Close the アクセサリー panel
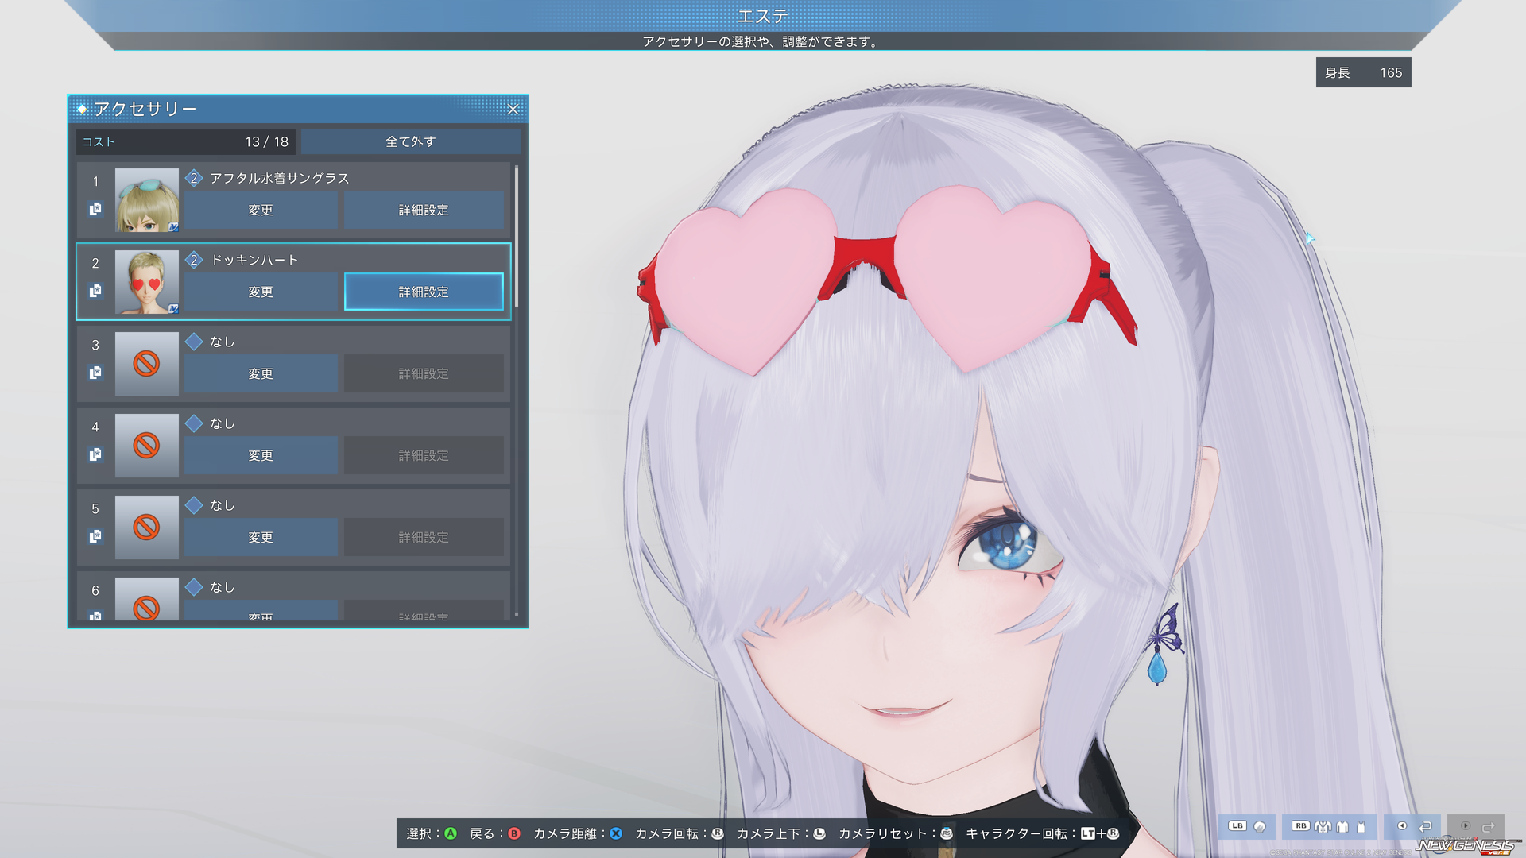1526x858 pixels. (513, 109)
